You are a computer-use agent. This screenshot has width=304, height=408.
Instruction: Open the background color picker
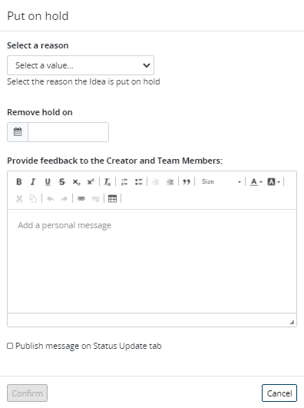(x=273, y=181)
